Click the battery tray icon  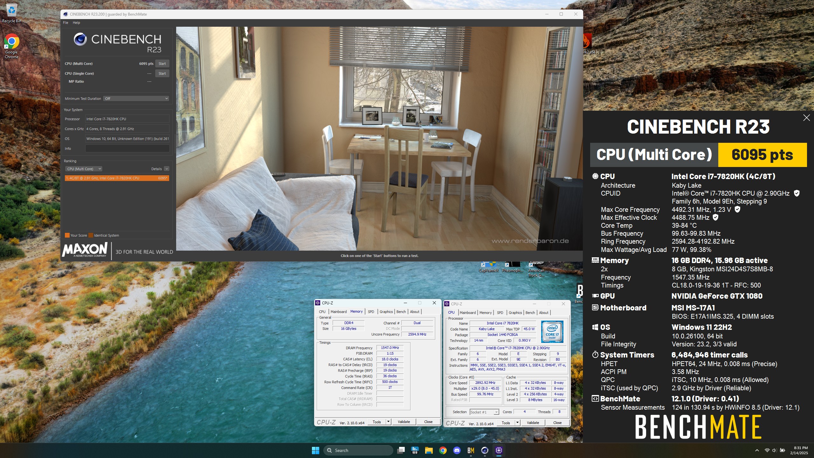783,450
